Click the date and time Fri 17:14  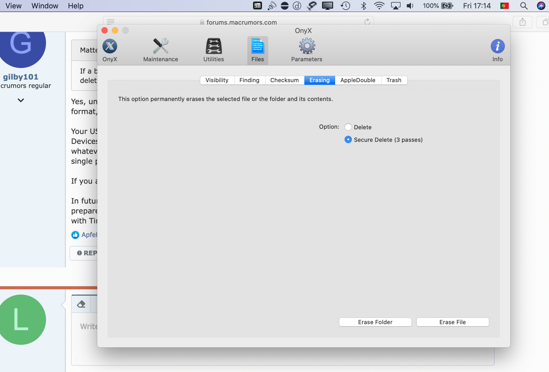click(477, 6)
